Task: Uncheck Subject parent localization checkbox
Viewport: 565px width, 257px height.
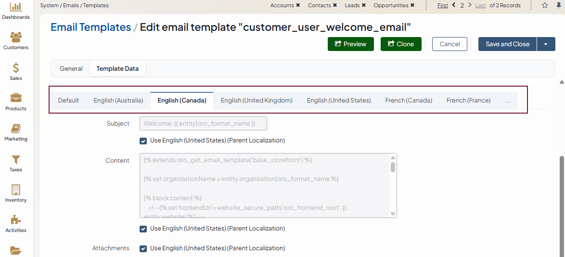Action: 143,141
